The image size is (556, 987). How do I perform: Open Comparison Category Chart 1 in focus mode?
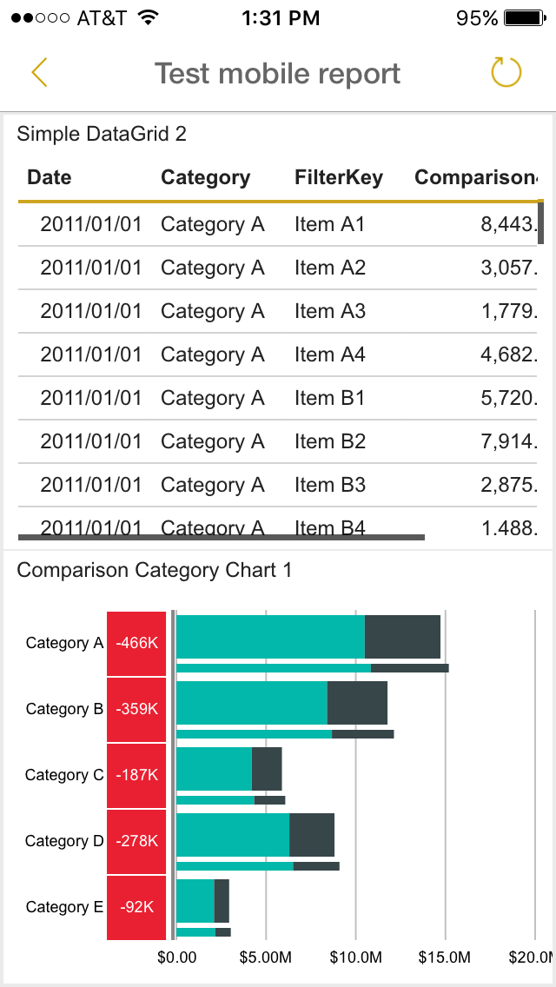(x=156, y=570)
